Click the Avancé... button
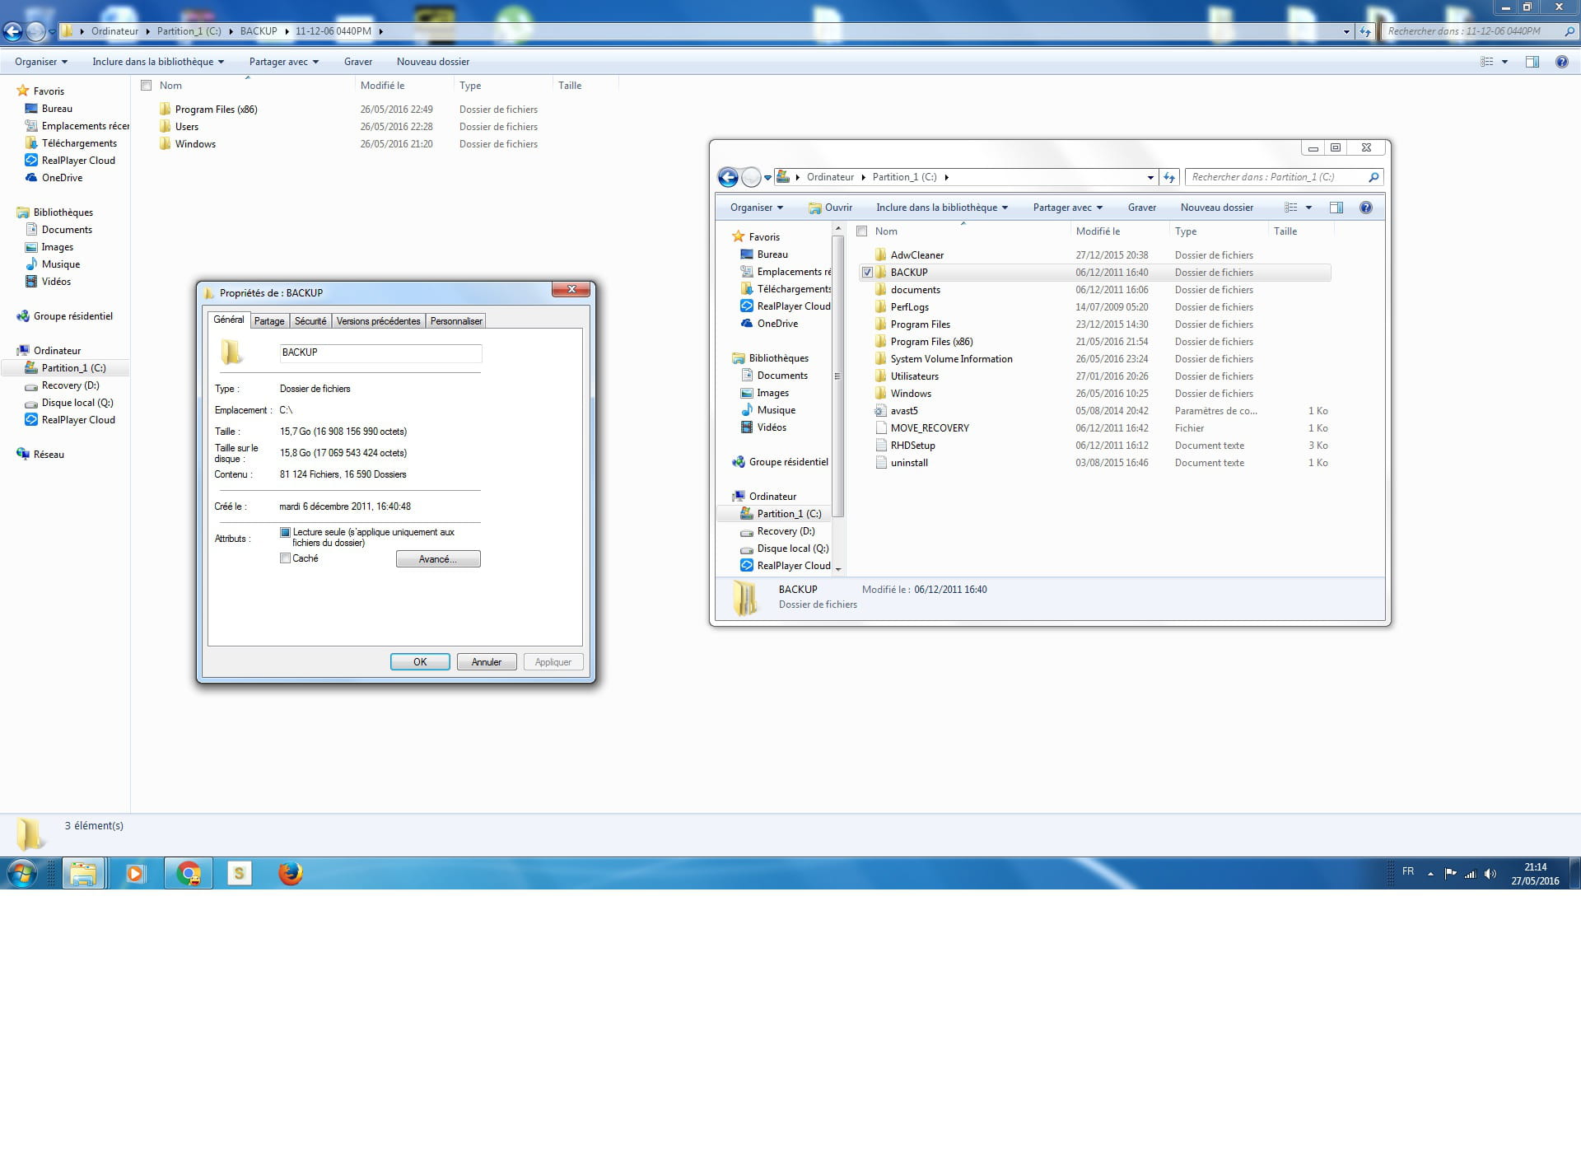Viewport: 1581px width, 1167px height. click(437, 559)
